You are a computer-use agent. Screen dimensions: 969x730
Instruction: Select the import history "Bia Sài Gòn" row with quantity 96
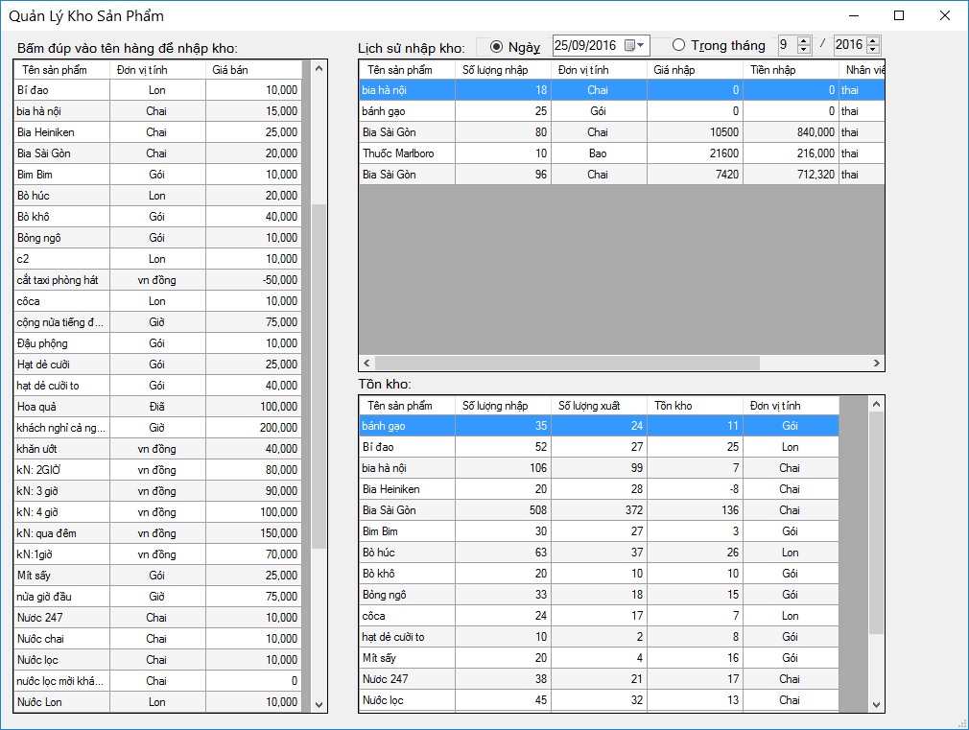pyautogui.click(x=622, y=175)
